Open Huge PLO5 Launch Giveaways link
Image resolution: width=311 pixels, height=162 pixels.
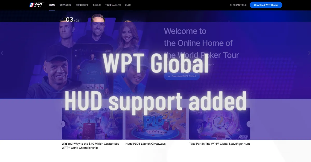[145, 144]
